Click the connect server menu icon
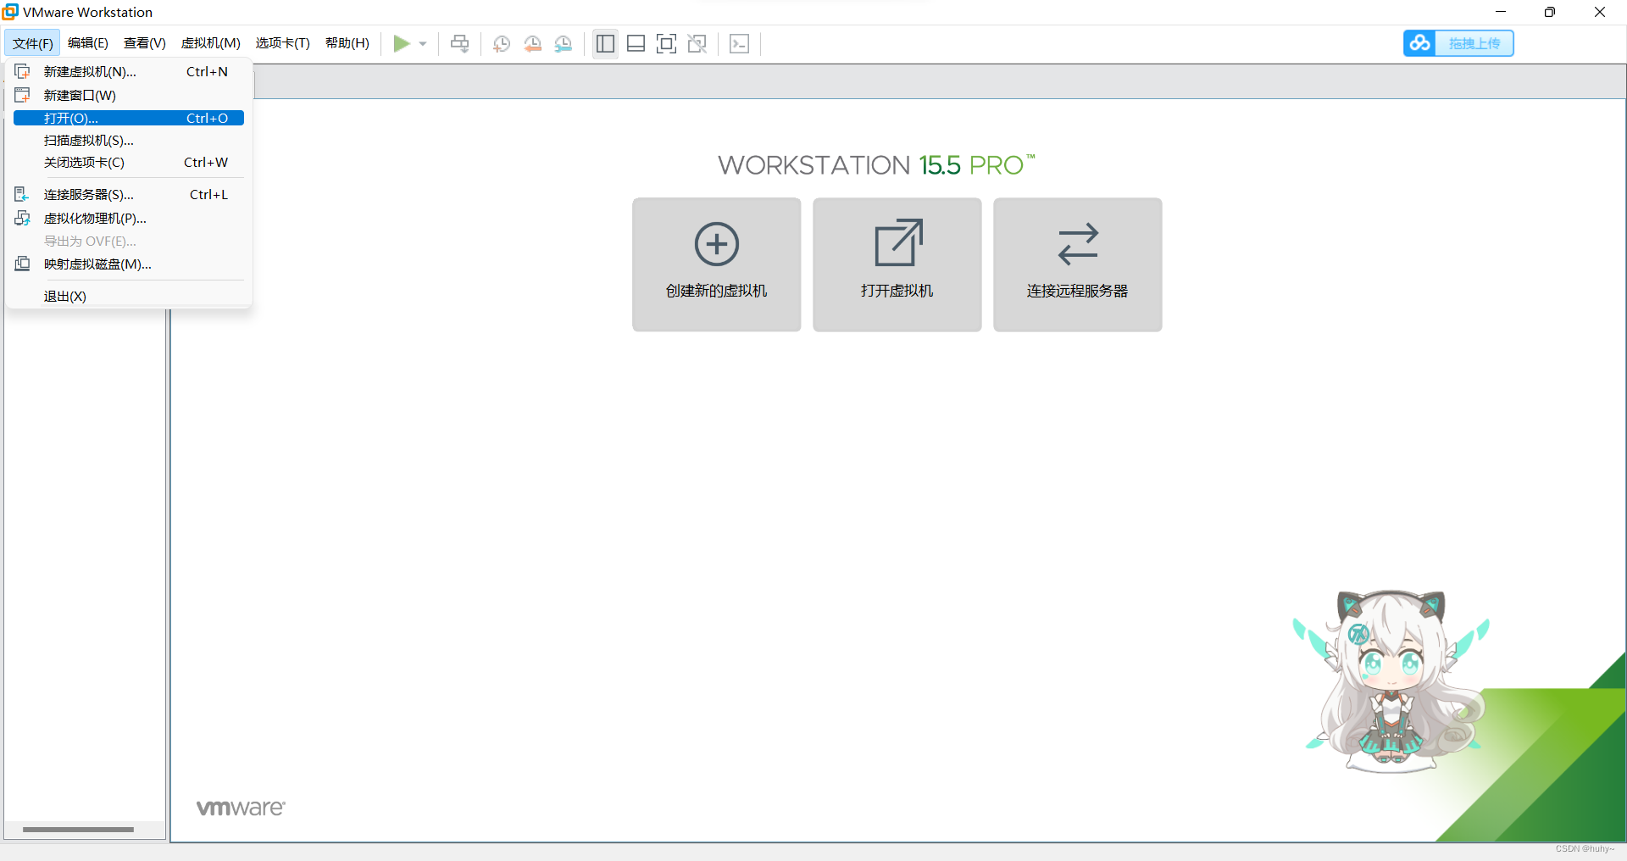The height and width of the screenshot is (861, 1627). [22, 194]
